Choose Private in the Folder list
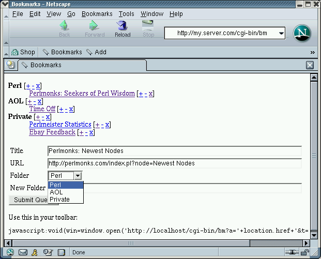Image resolution: width=321 pixels, height=259 pixels. [66, 199]
